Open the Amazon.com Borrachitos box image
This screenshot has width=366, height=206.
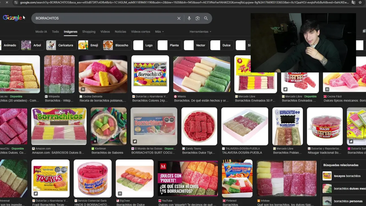tap(59, 126)
